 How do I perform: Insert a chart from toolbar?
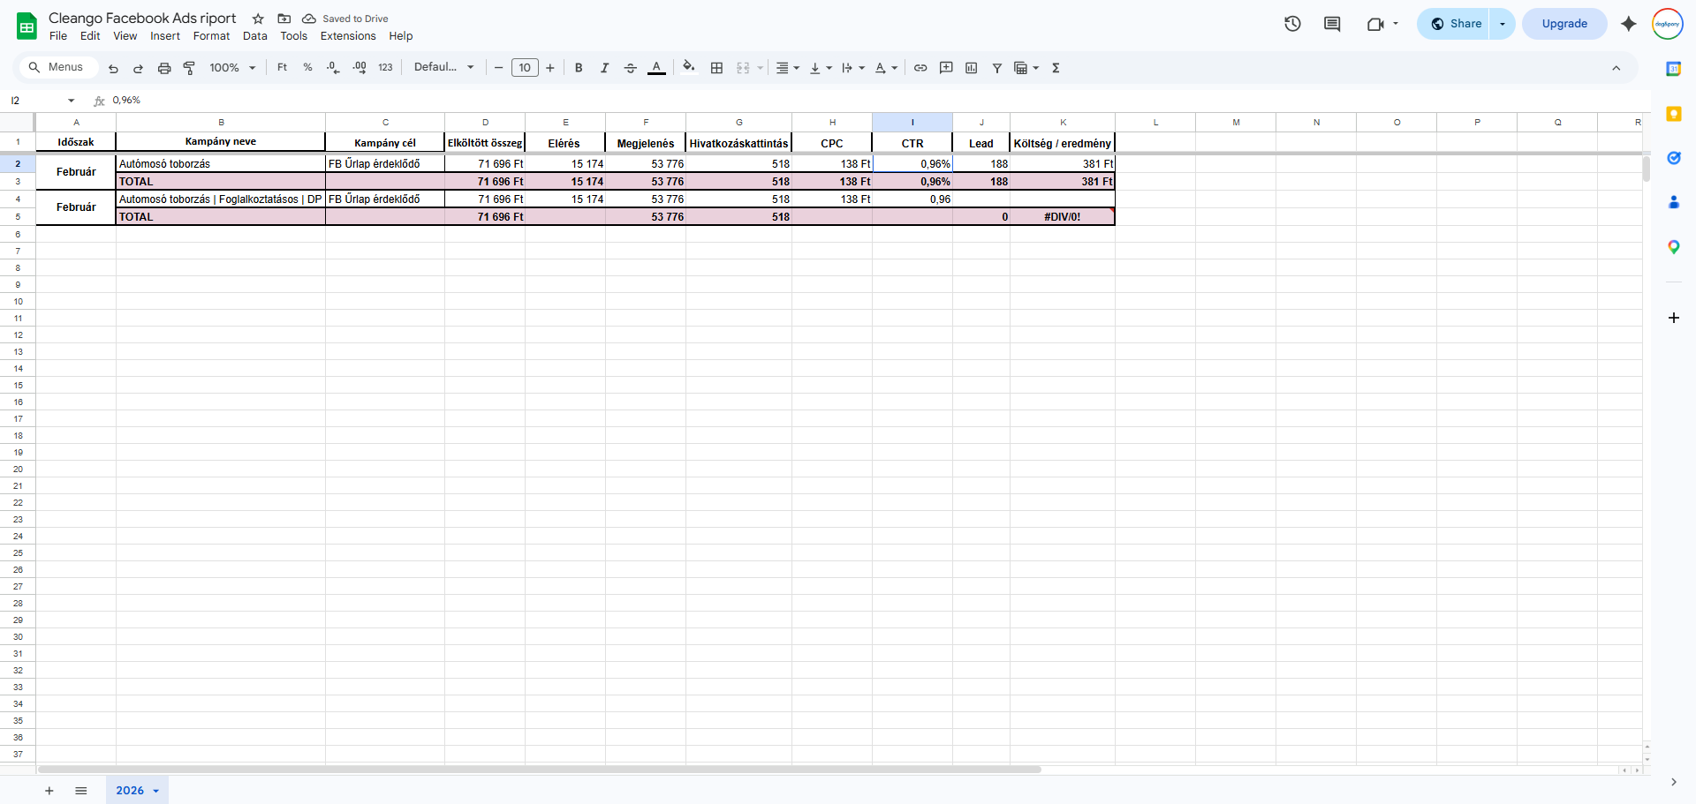click(972, 68)
